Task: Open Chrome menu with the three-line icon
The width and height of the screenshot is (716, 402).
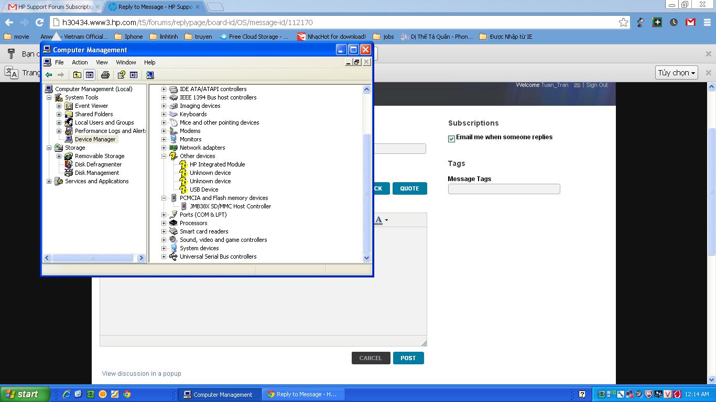Action: [x=707, y=22]
